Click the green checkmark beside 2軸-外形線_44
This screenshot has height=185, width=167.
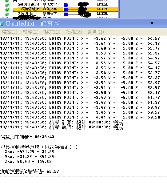7,5
